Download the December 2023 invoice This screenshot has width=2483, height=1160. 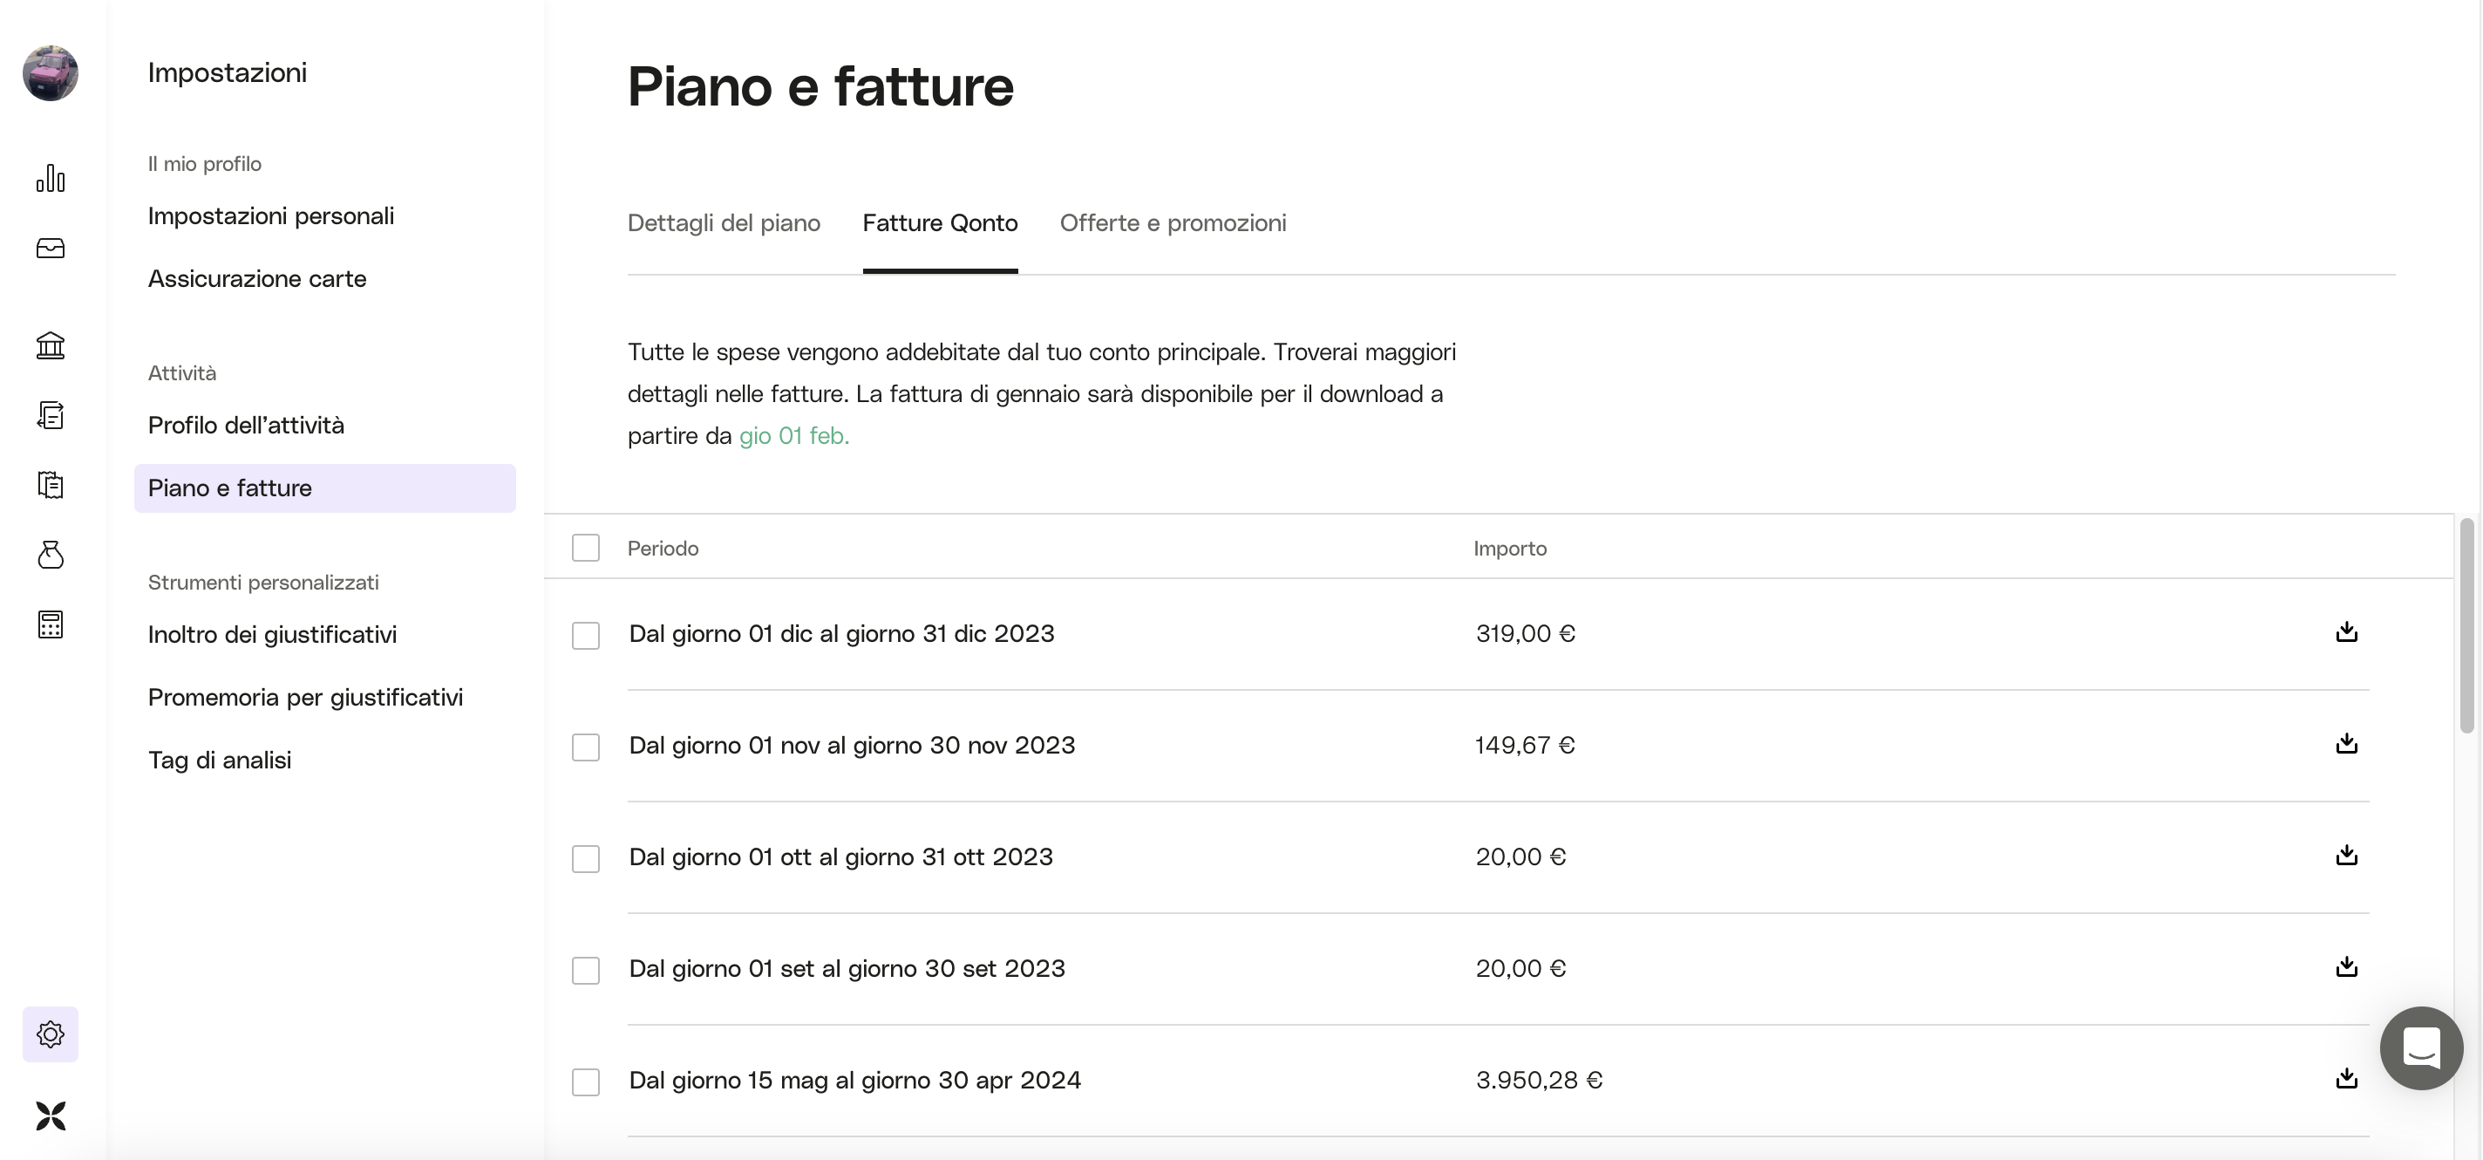point(2346,632)
